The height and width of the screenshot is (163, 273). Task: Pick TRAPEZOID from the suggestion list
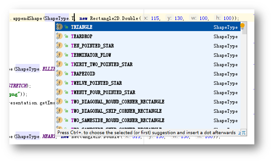pos(148,74)
